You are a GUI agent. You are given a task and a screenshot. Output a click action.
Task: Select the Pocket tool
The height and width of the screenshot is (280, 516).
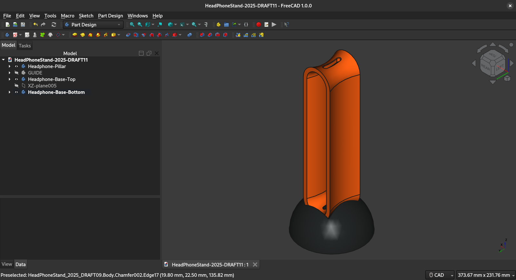[x=128, y=35]
